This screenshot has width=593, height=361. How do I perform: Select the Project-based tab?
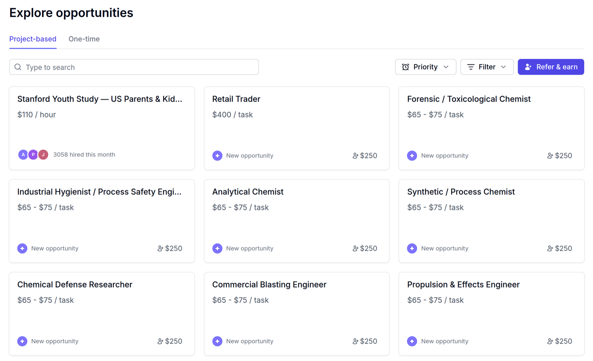click(33, 39)
